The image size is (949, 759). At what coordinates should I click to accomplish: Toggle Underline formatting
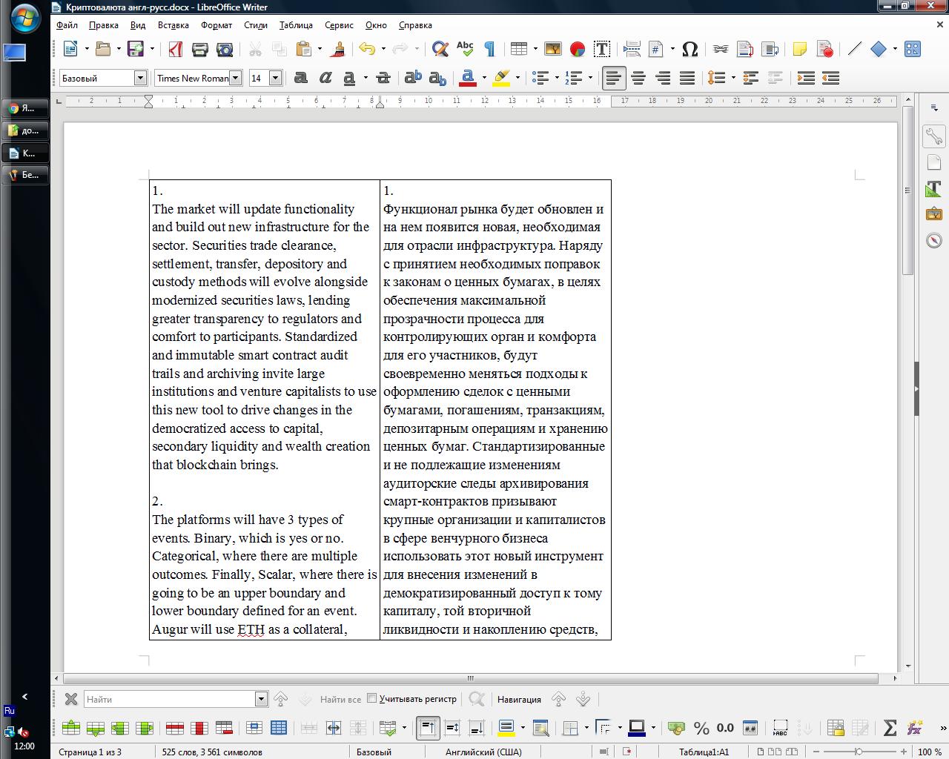(349, 78)
